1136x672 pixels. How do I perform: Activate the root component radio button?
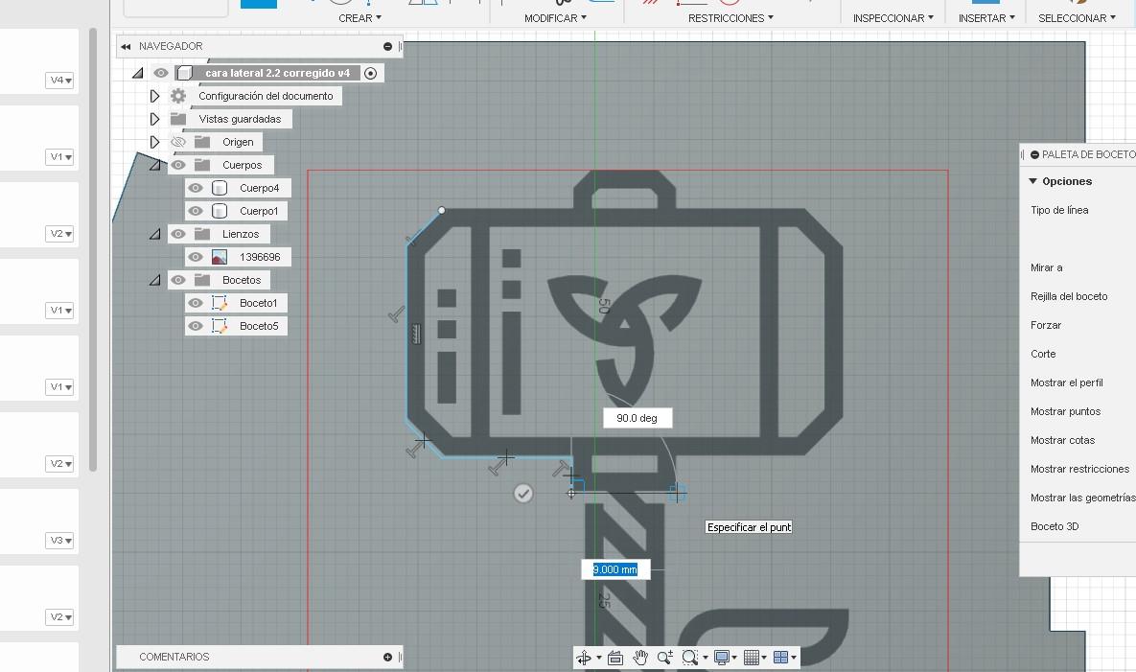(370, 73)
